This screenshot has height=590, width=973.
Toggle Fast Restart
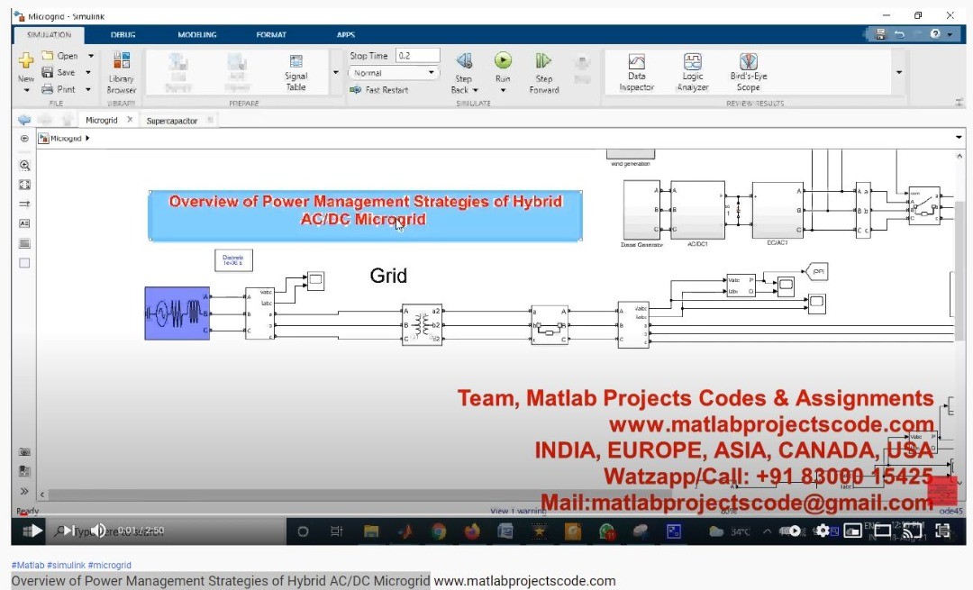pos(379,90)
